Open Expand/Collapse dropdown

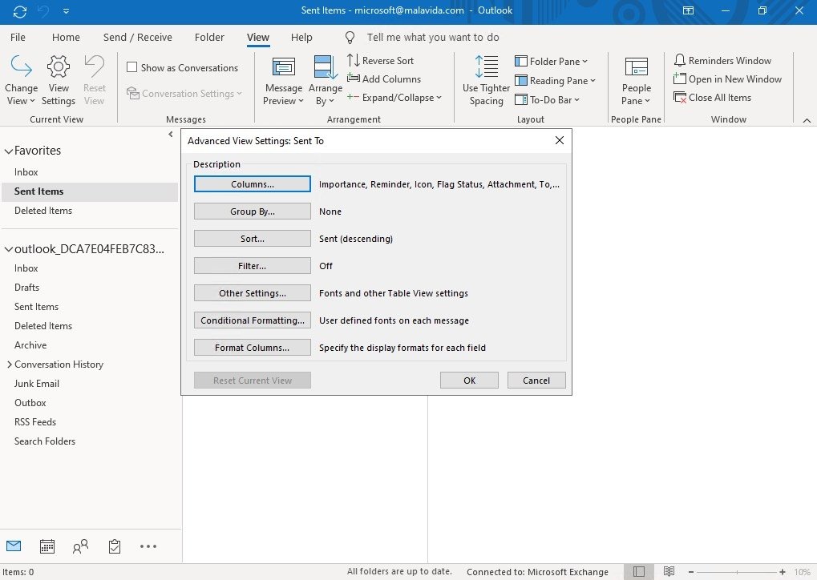pos(394,98)
